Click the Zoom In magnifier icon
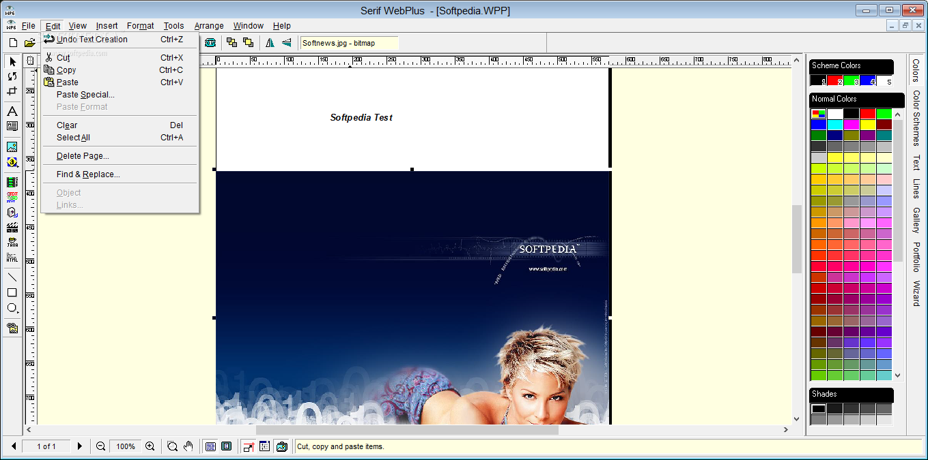This screenshot has height=460, width=928. (150, 446)
